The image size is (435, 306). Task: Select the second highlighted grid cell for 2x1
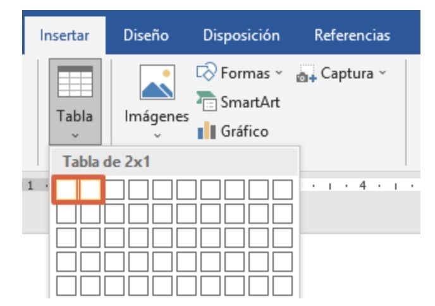click(90, 190)
